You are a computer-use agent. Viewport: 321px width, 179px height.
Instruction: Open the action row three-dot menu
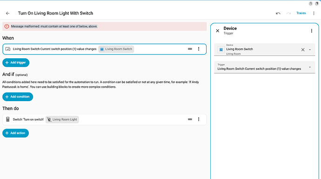pos(199,119)
